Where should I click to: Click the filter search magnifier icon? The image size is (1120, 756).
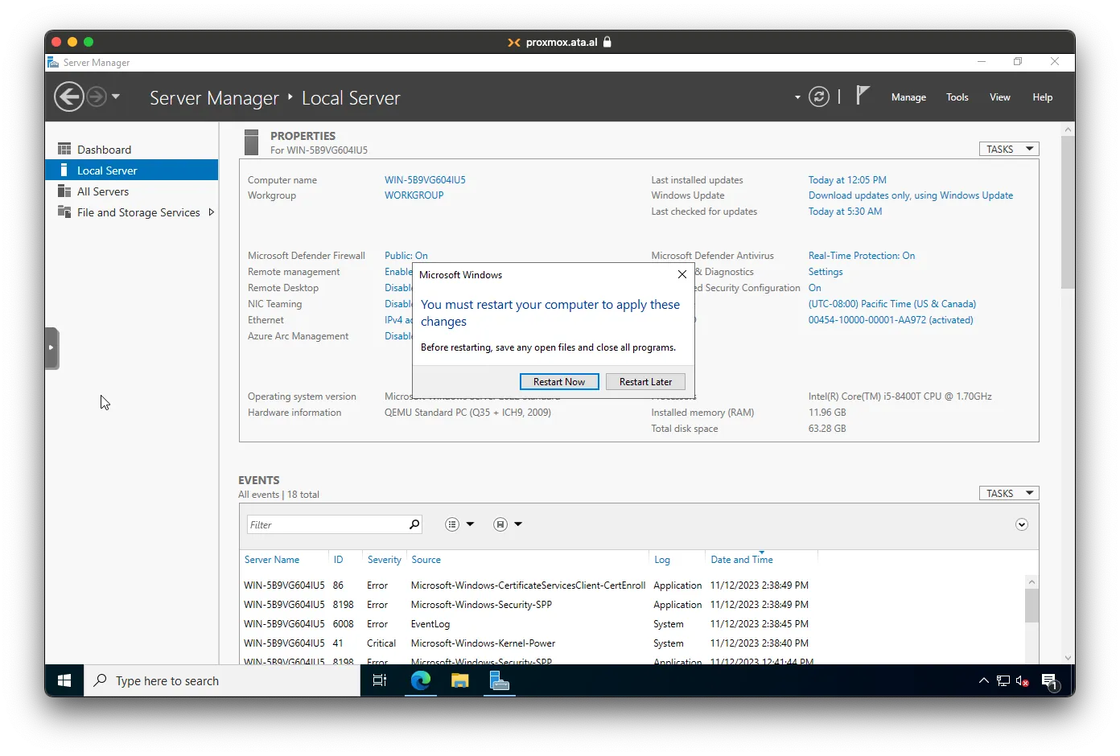click(414, 524)
